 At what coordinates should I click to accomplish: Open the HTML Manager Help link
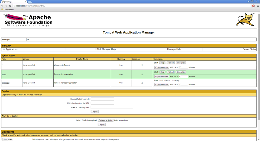tap(105, 49)
